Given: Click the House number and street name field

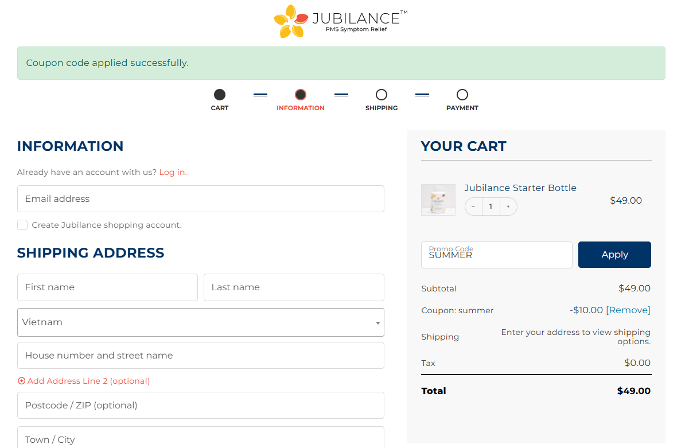Looking at the screenshot, I should coord(201,356).
